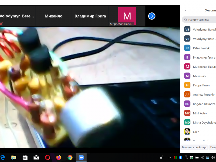Image resolution: width=216 pixels, height=162 pixels.
Task: Launch Opera browser from the taskbar
Action: pyautogui.click(x=48, y=157)
